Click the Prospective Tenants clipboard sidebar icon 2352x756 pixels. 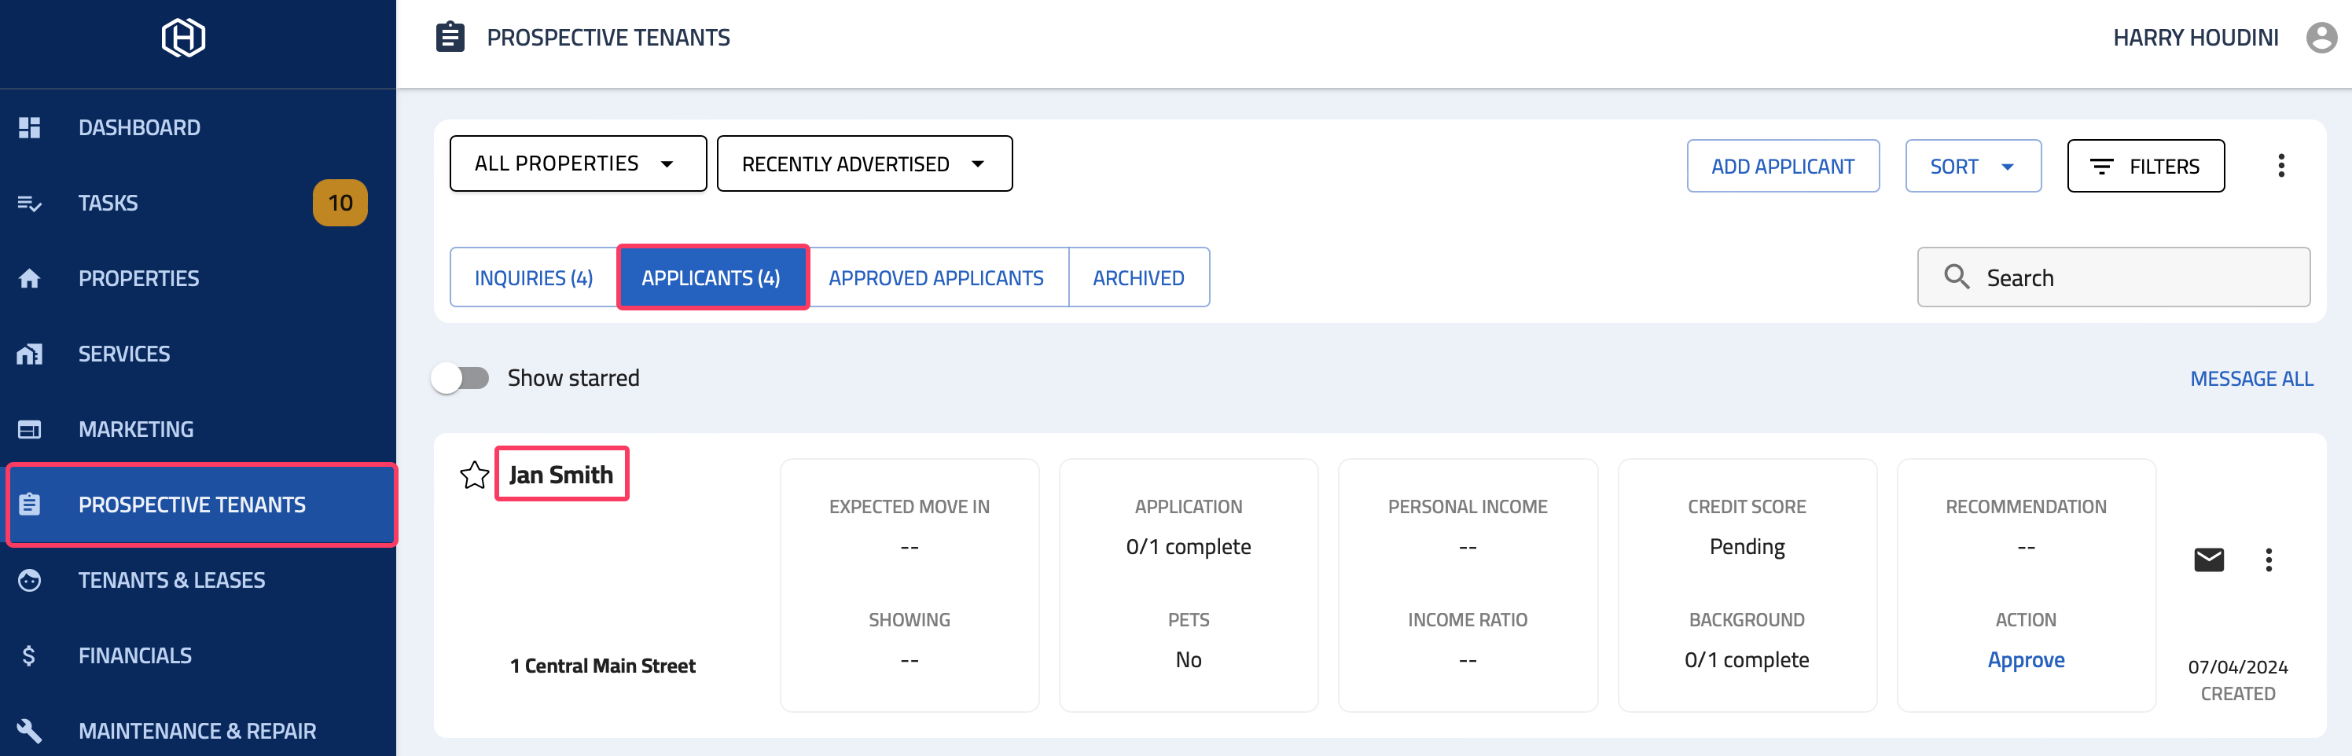[29, 505]
